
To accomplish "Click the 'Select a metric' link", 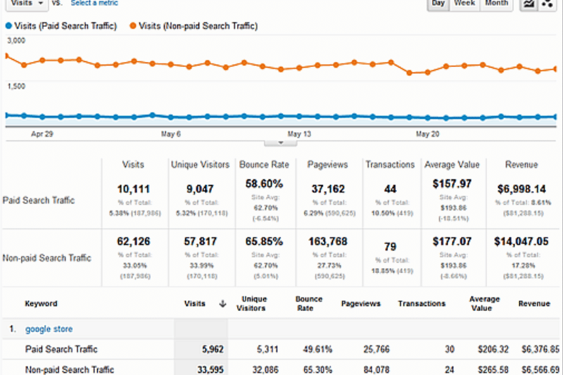I will click(x=94, y=4).
